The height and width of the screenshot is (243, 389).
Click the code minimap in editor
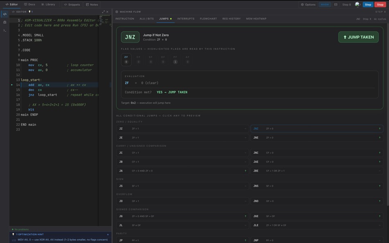coord(105,21)
